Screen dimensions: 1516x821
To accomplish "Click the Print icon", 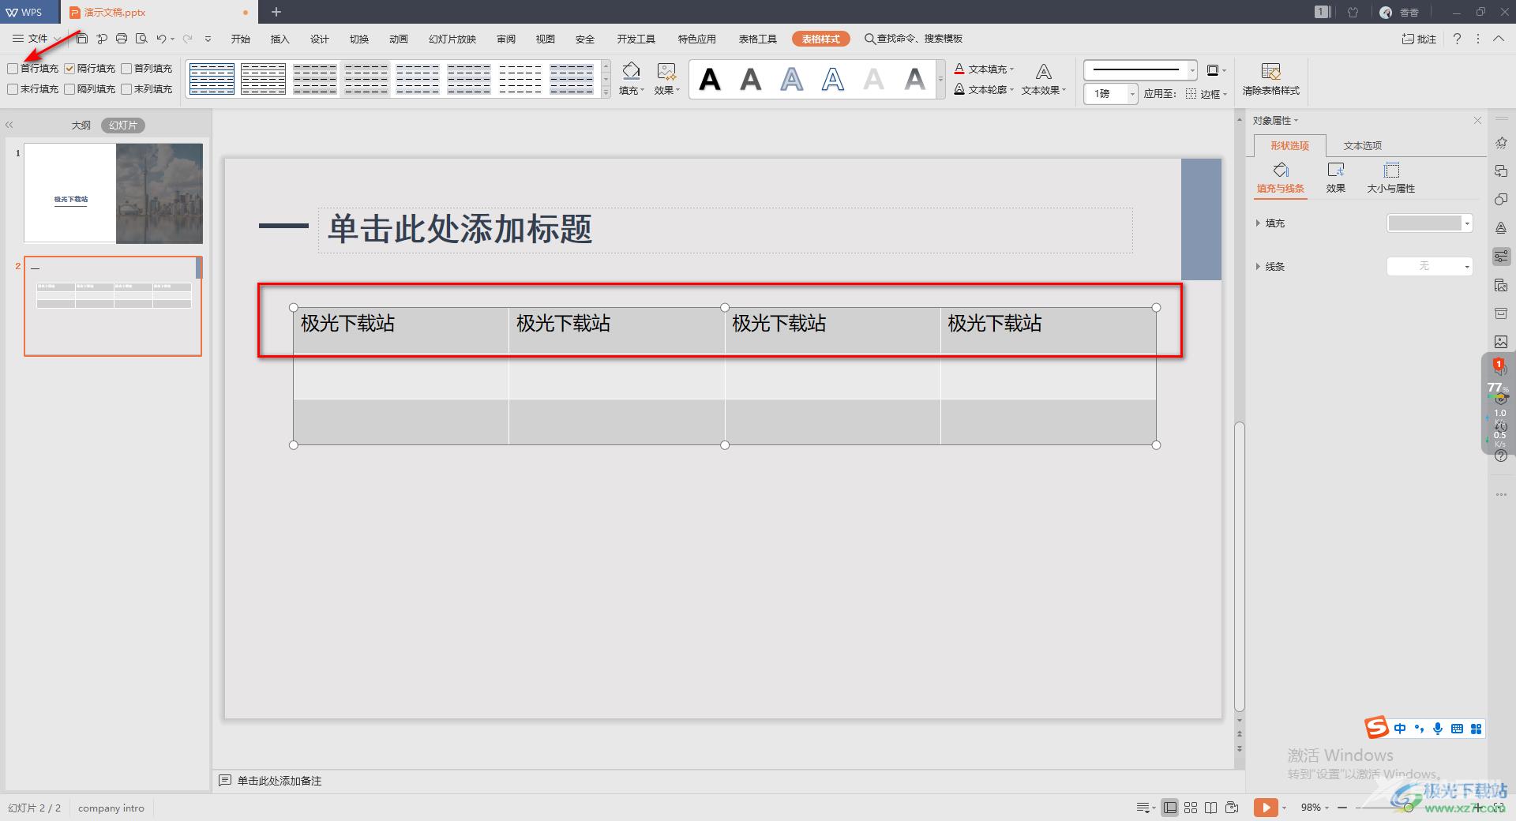I will point(121,39).
